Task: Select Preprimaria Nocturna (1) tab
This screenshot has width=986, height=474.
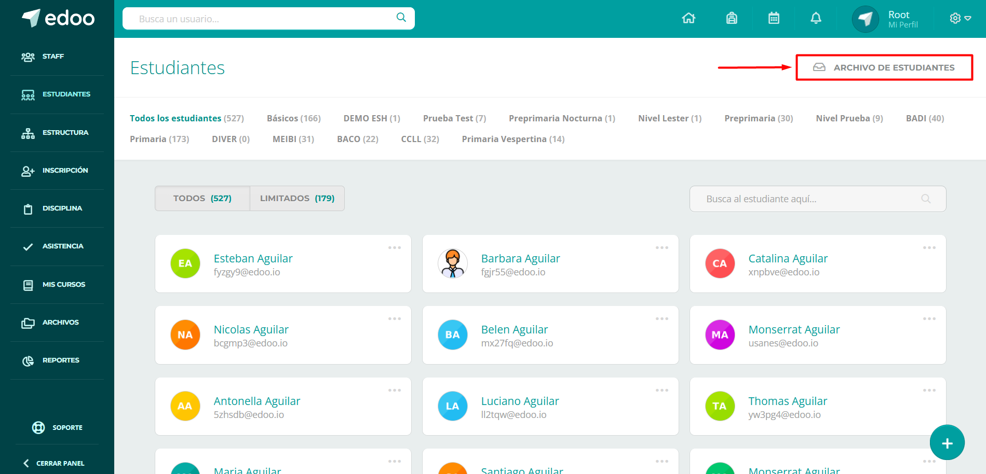Action: 562,118
